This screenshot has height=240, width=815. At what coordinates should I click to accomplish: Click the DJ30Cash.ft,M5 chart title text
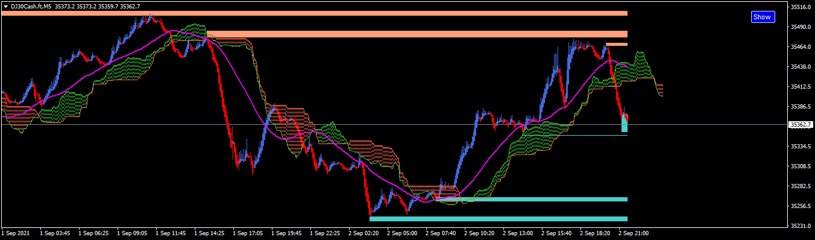[x=31, y=6]
